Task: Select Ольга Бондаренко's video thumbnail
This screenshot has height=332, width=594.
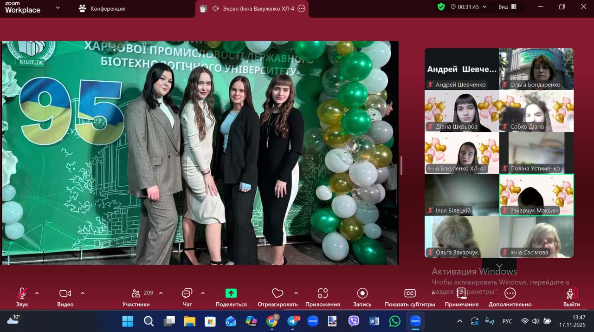Action: pos(536,69)
